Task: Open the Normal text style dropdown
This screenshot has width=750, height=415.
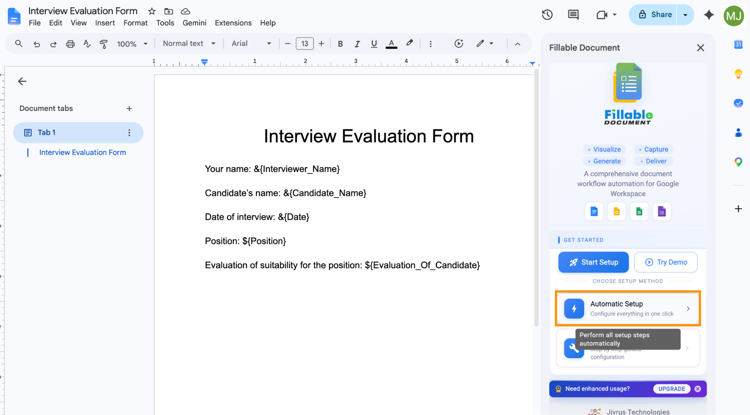Action: [x=189, y=44]
